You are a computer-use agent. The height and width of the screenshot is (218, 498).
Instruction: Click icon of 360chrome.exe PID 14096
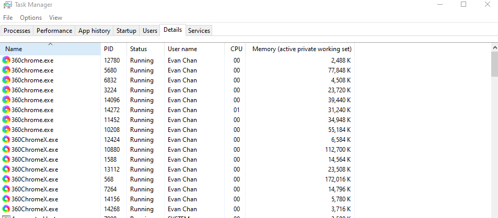point(6,100)
